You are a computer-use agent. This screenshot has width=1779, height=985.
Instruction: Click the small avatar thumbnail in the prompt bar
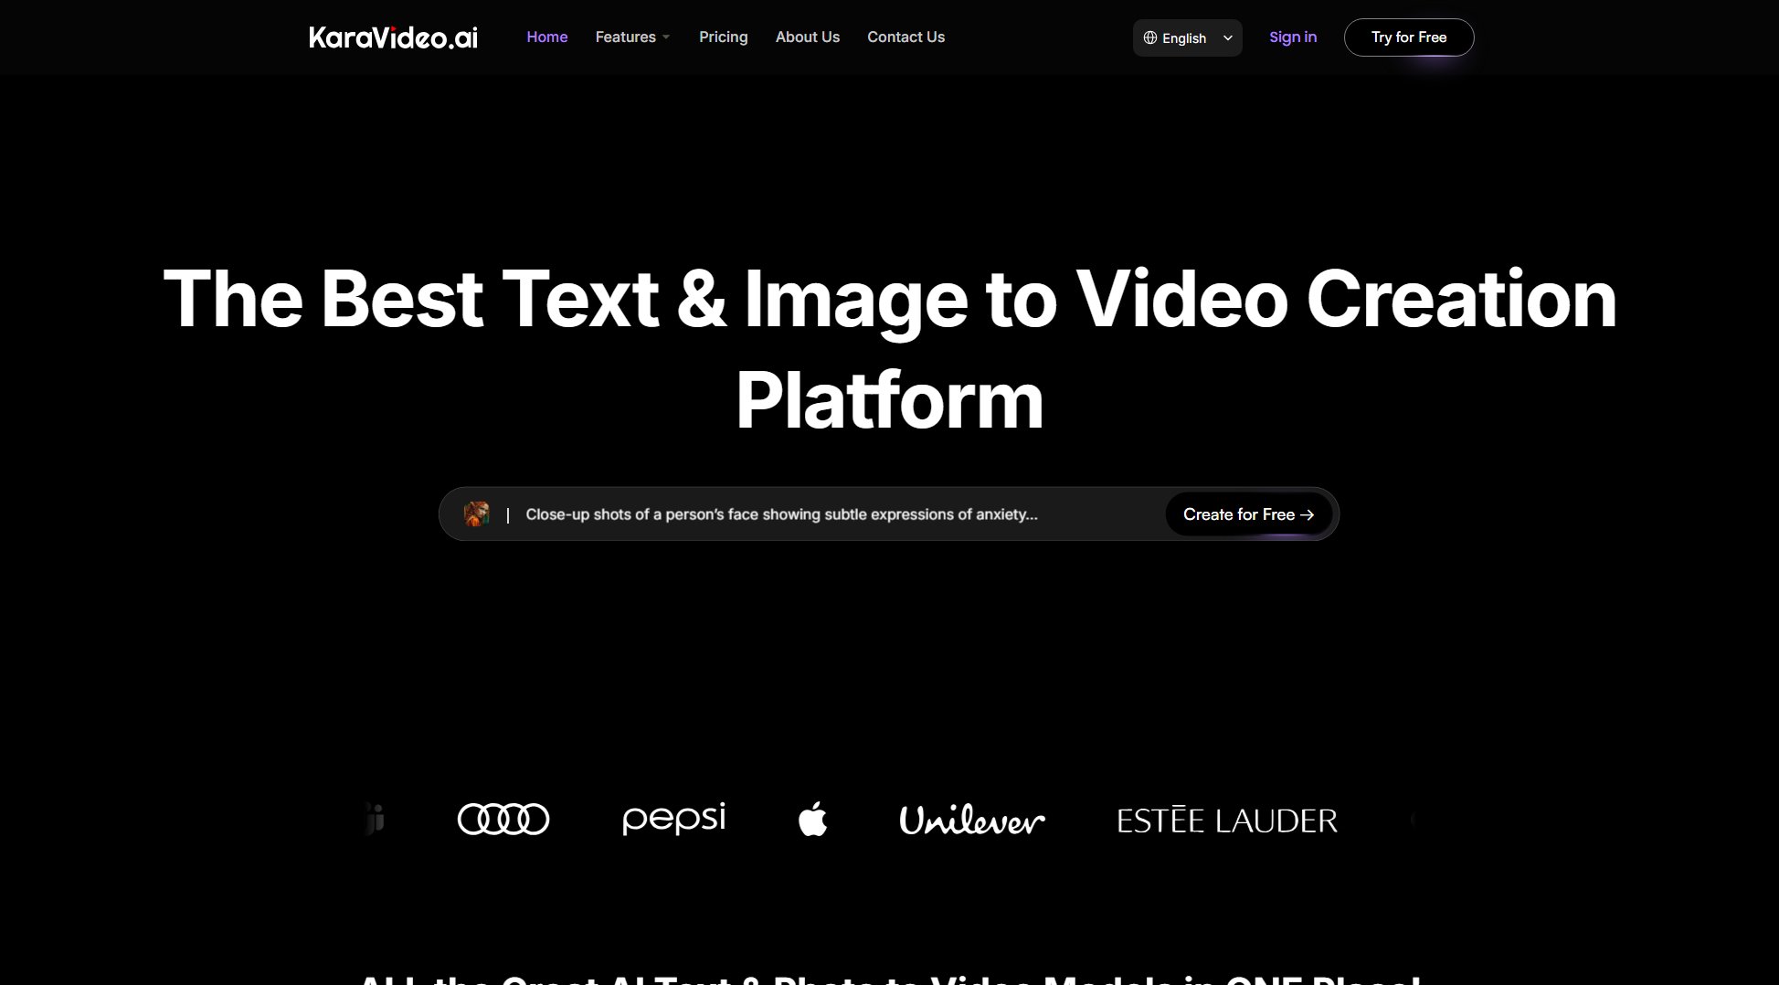477,514
